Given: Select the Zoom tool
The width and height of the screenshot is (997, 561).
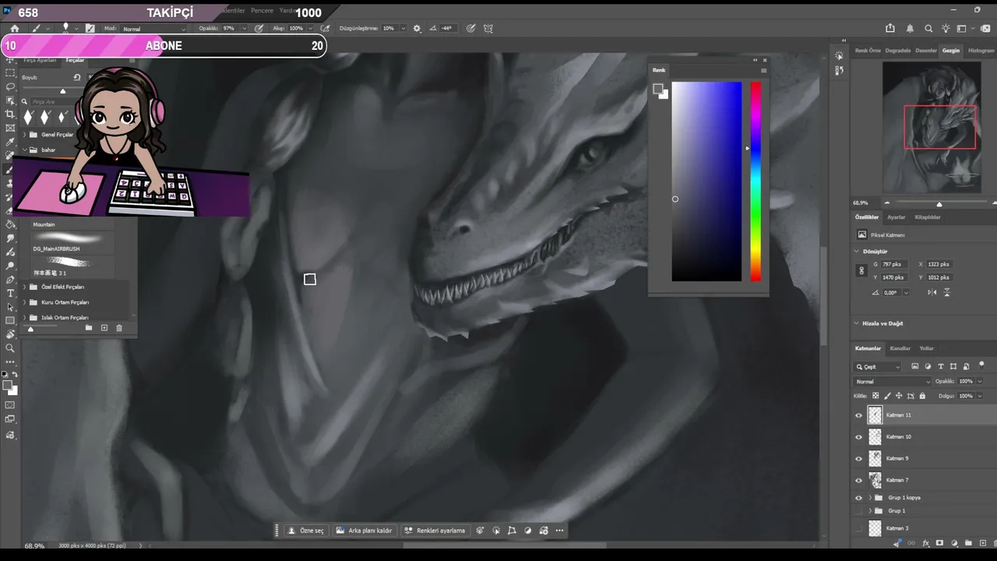Looking at the screenshot, I should (x=10, y=348).
